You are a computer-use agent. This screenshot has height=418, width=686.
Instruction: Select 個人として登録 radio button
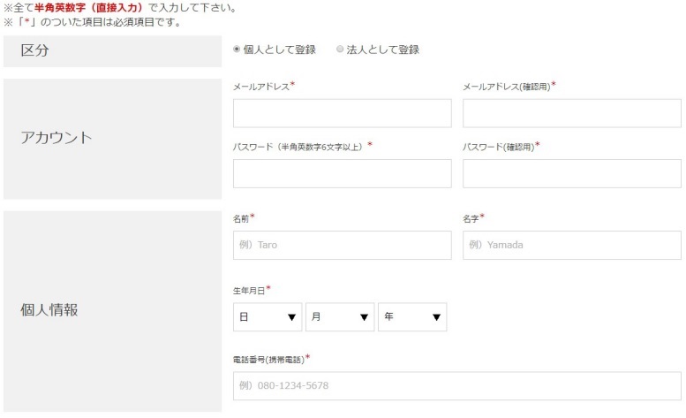[237, 49]
